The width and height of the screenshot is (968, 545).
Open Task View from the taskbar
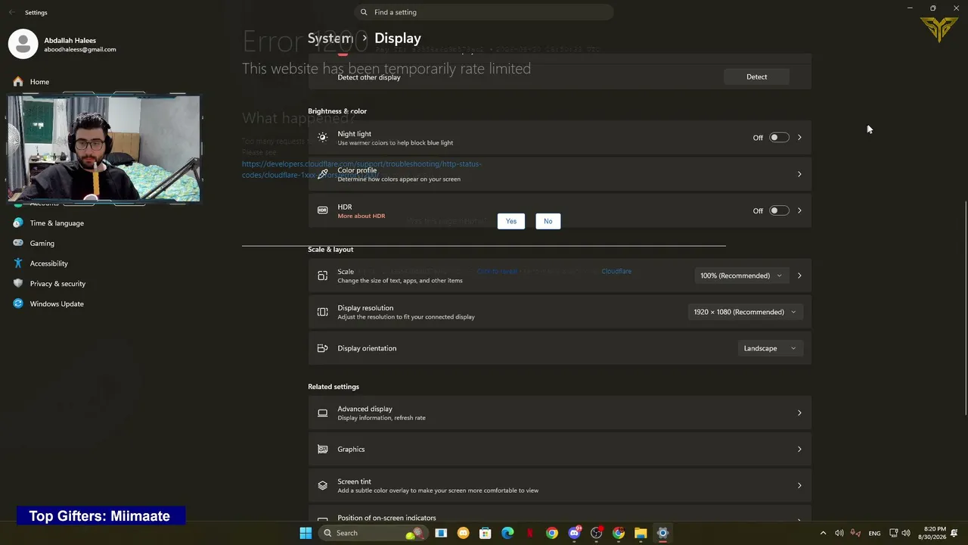441,533
